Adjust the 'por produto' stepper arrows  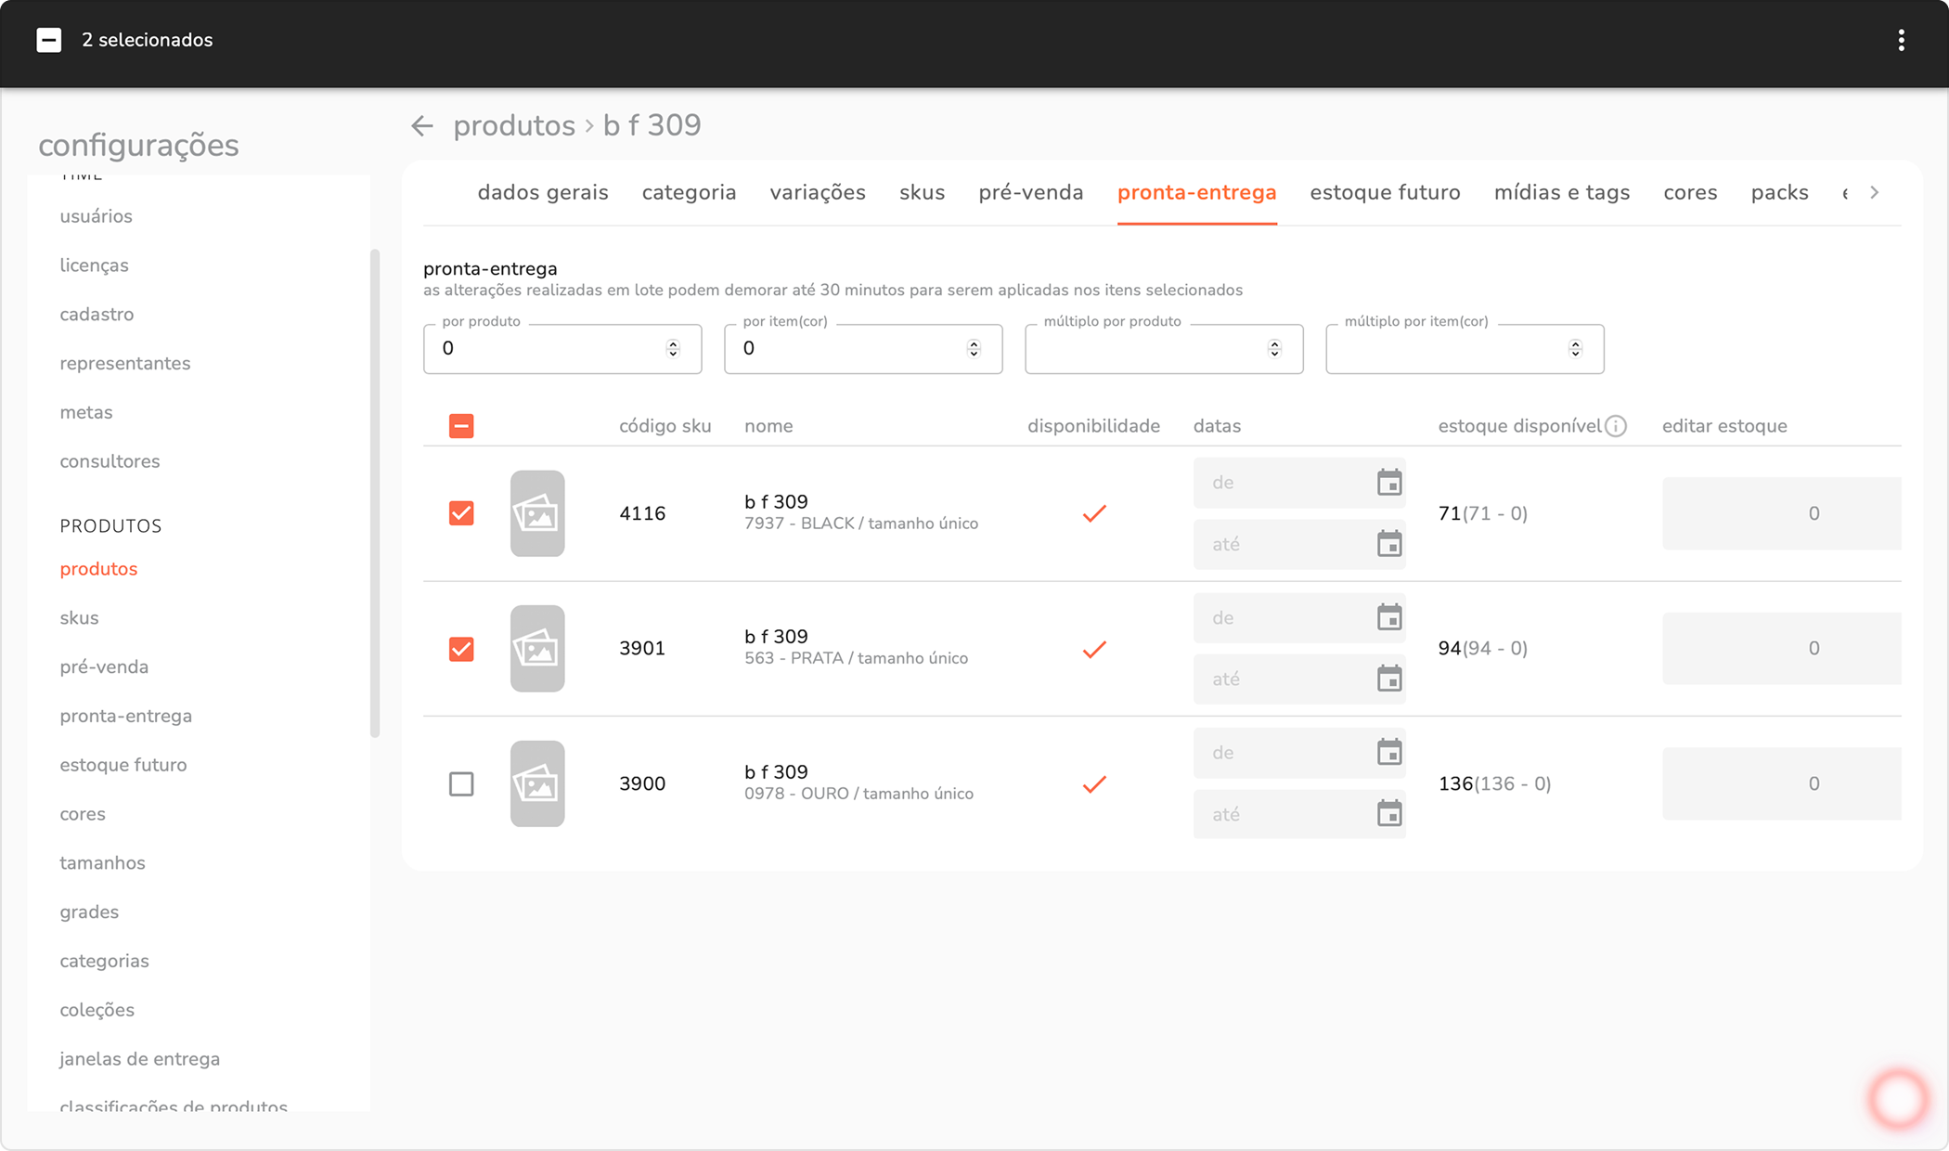pos(673,349)
